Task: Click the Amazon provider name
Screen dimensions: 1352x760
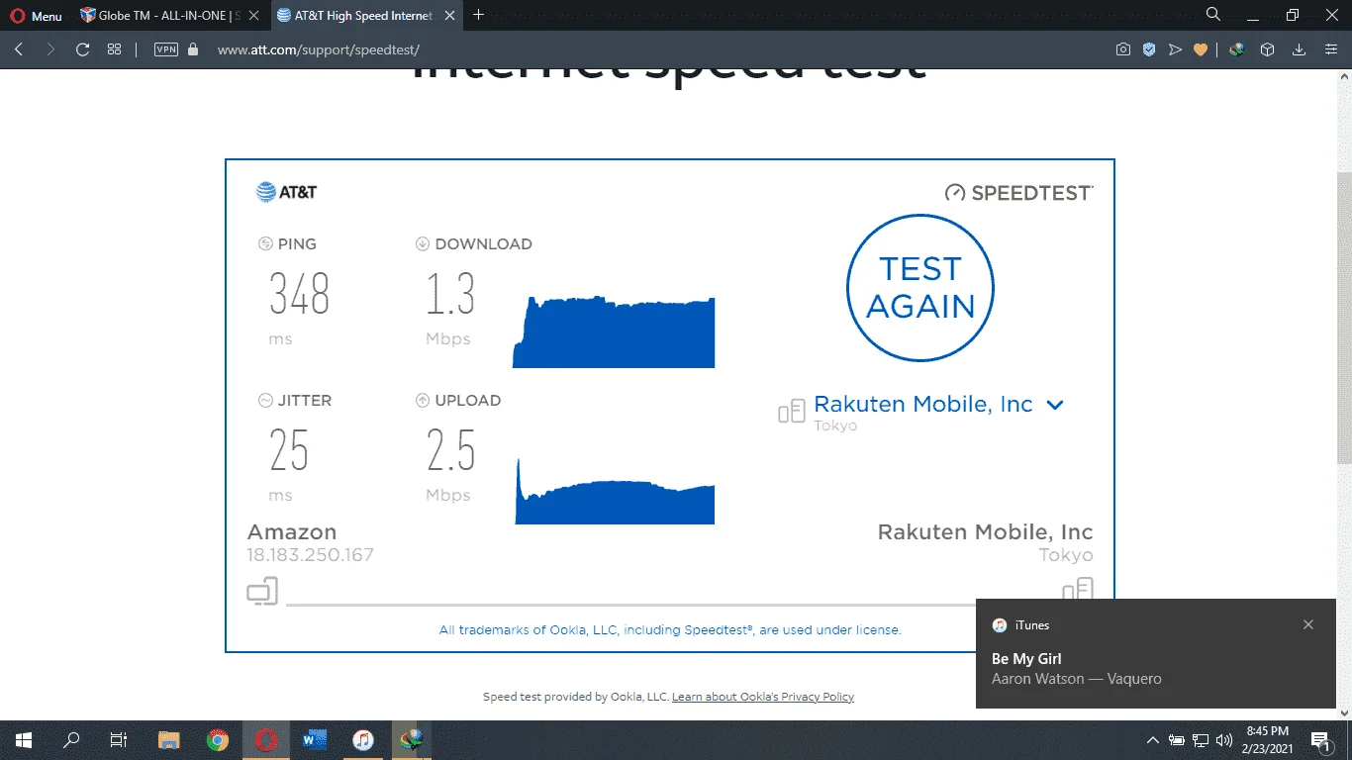Action: coord(292,532)
